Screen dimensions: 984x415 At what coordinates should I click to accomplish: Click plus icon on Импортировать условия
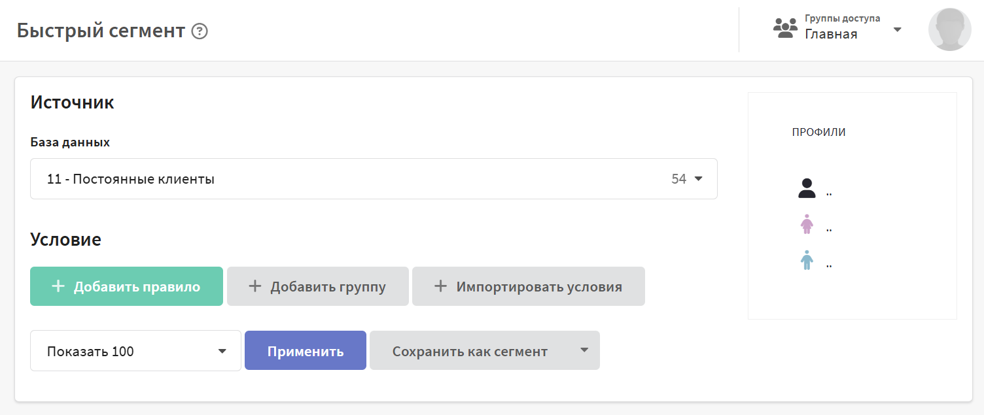pos(441,286)
